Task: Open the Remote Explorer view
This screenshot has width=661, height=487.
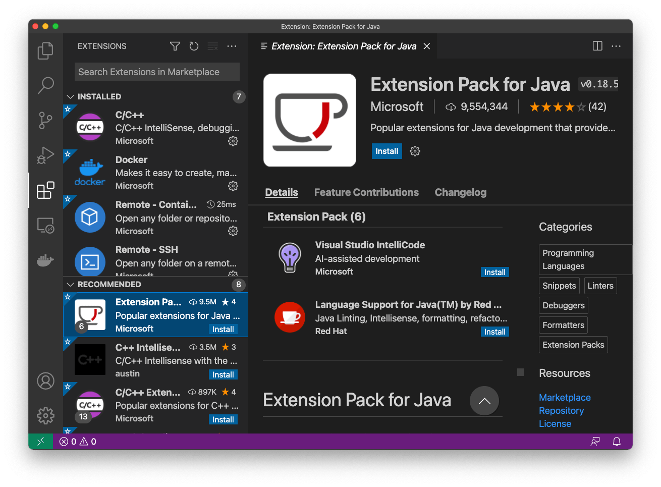Action: click(x=45, y=226)
